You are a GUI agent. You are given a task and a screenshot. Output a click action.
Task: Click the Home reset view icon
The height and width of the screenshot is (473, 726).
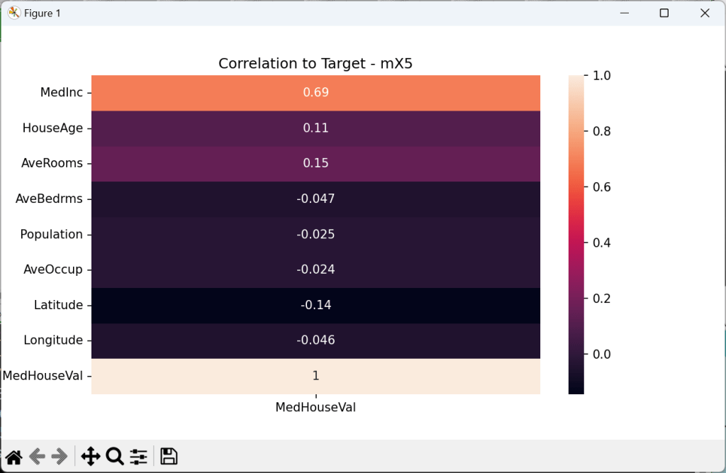[x=13, y=456]
